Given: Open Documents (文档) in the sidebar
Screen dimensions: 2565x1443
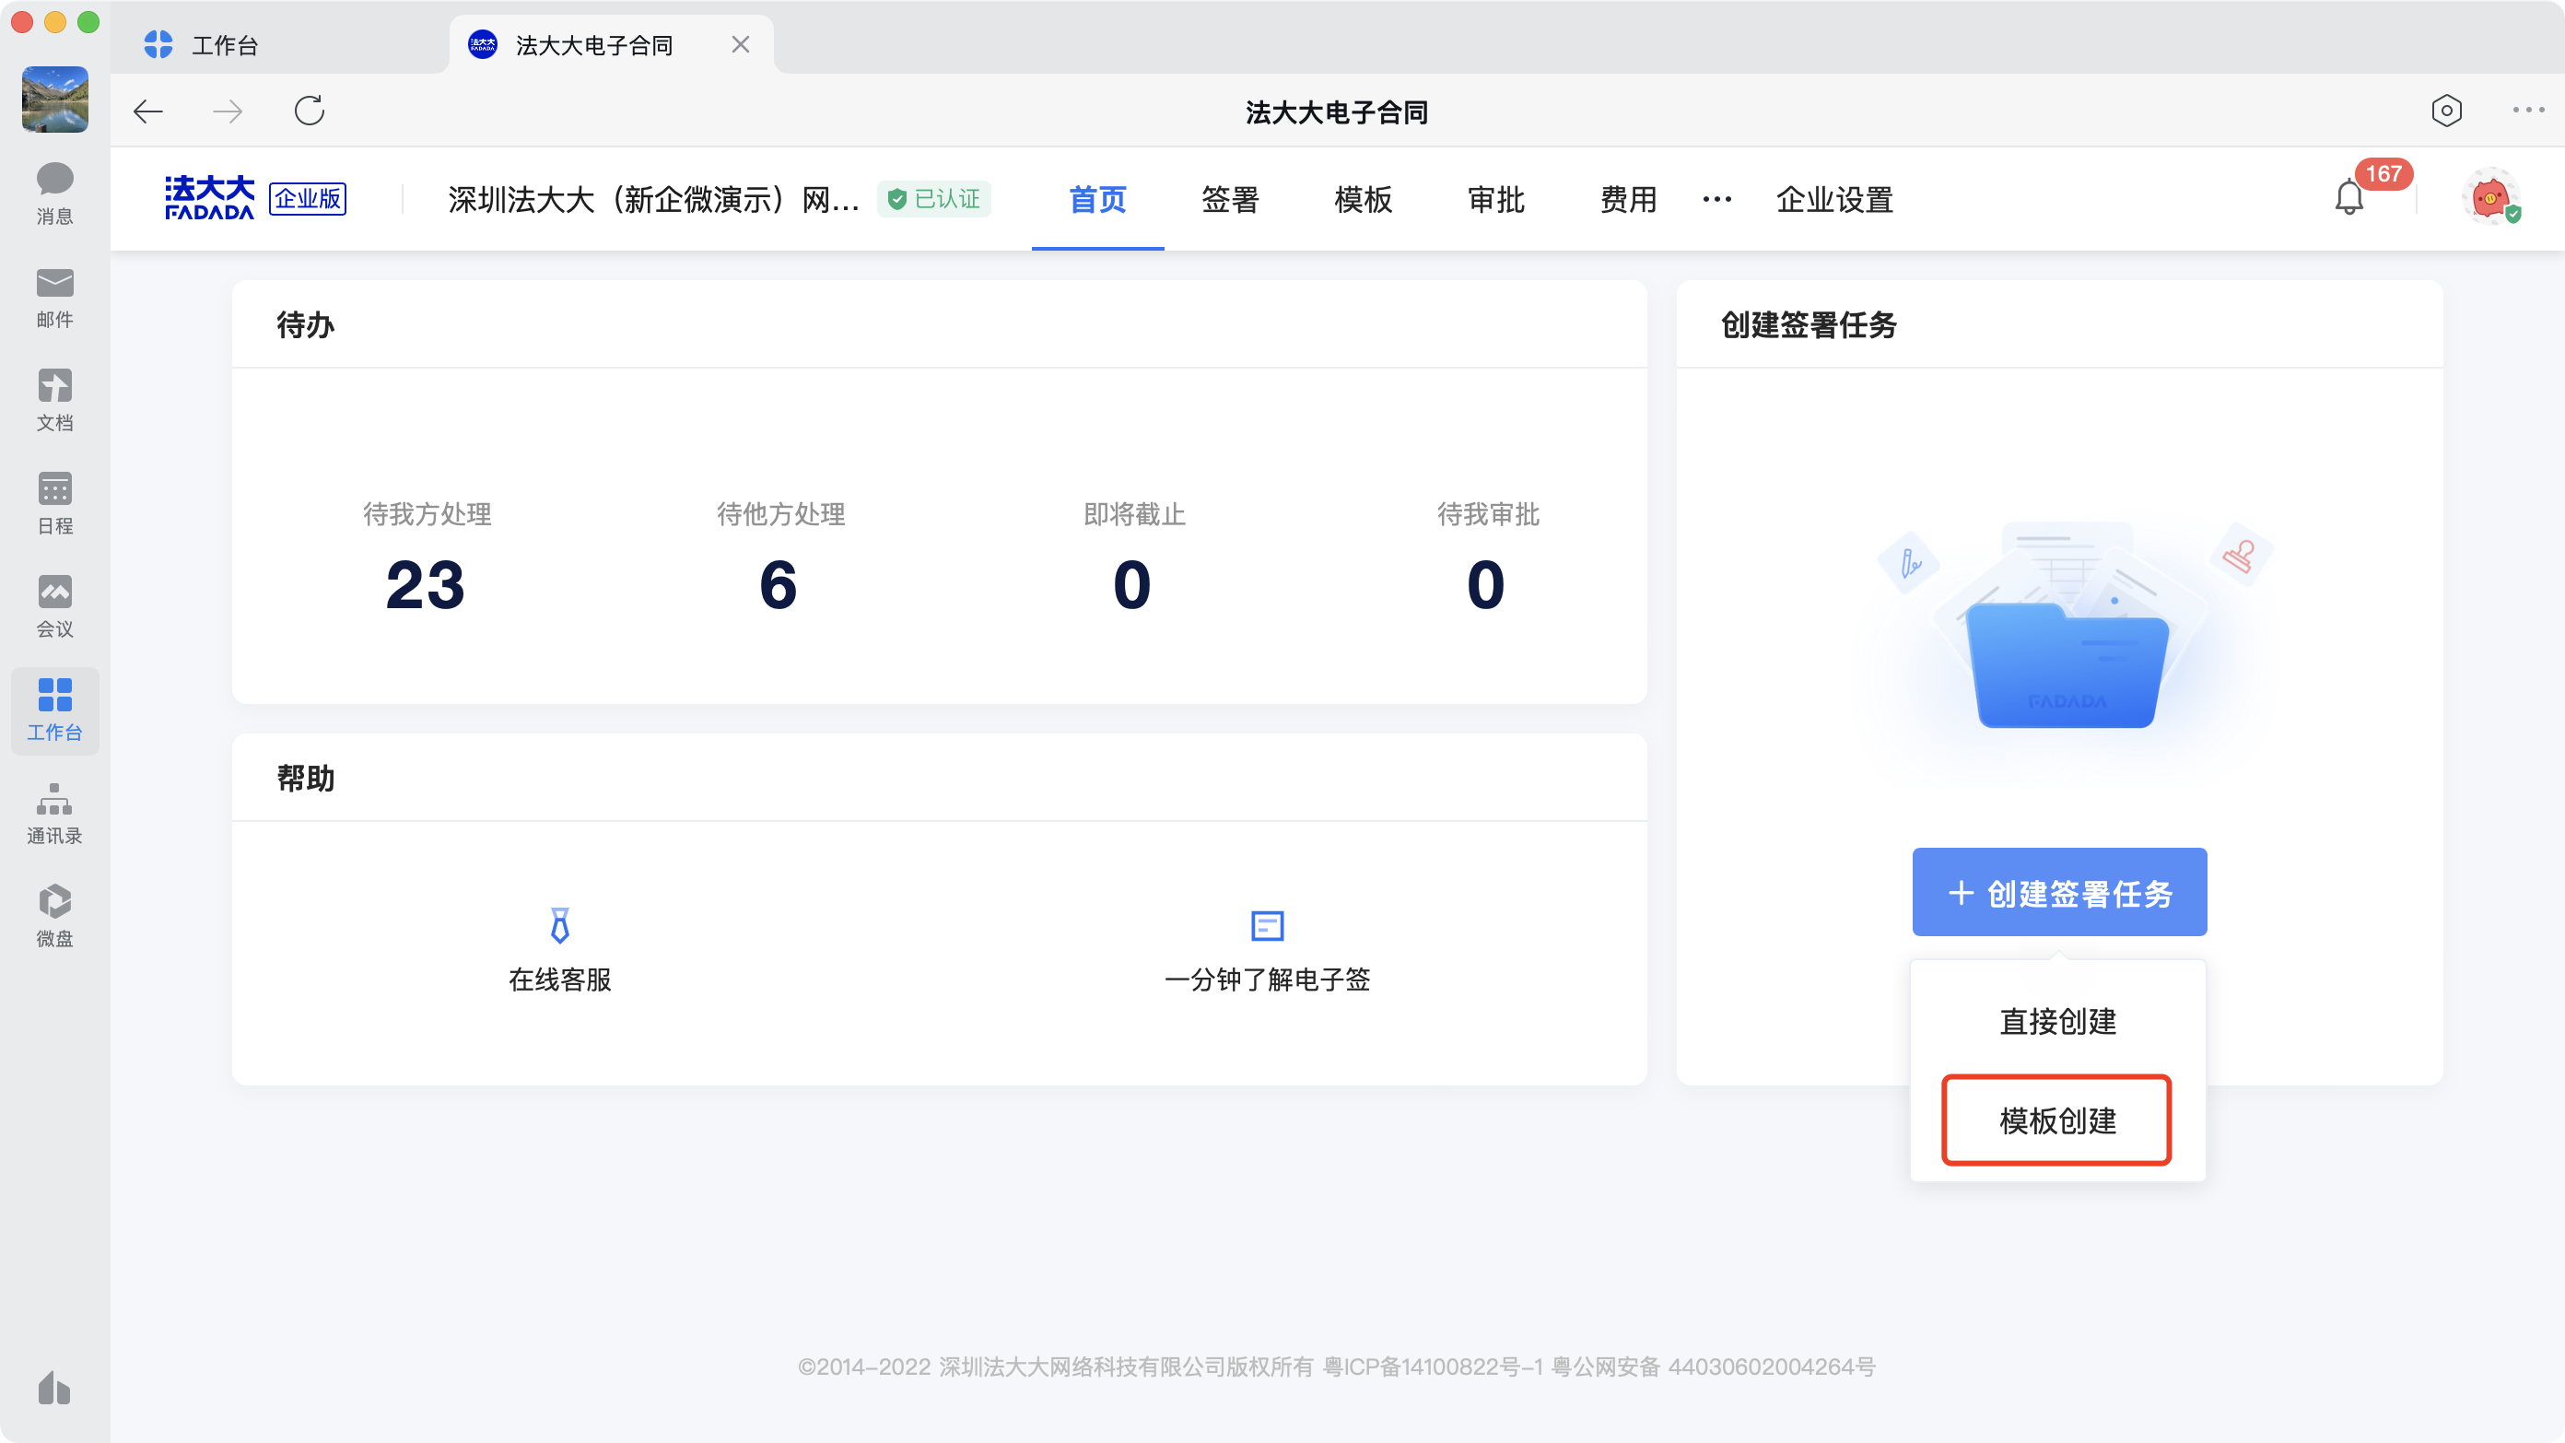Looking at the screenshot, I should 54,400.
